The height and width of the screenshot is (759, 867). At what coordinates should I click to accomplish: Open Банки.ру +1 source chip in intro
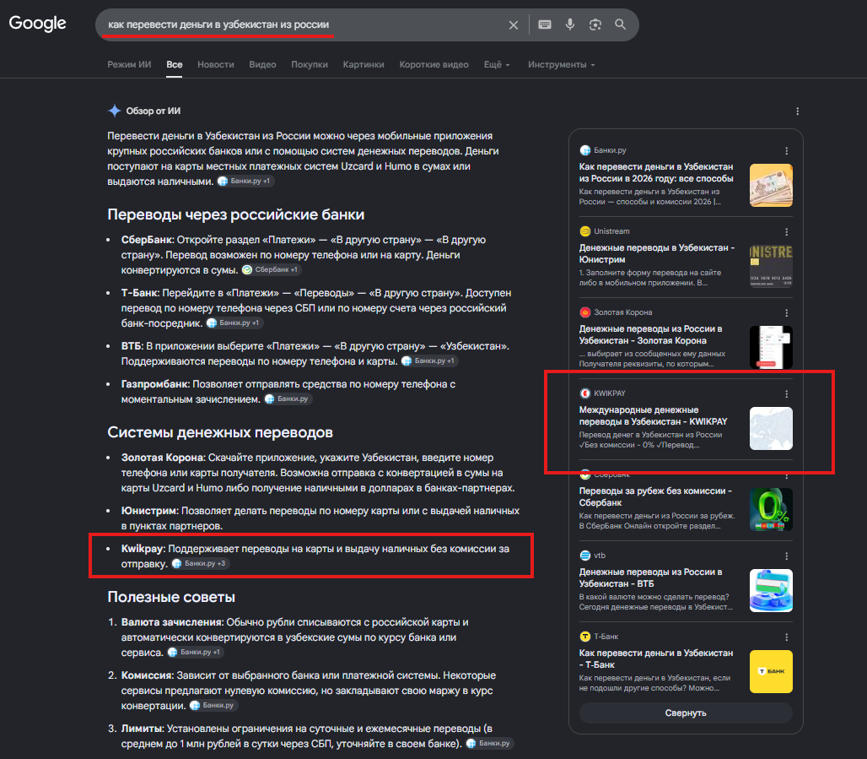(245, 181)
